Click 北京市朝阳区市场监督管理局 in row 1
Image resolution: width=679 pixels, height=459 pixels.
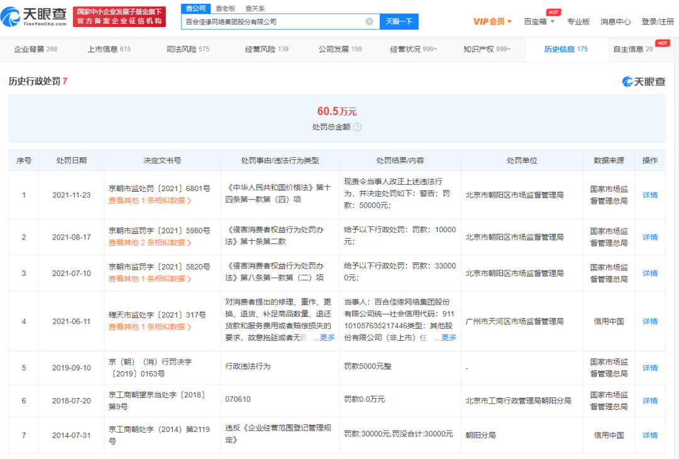point(514,196)
